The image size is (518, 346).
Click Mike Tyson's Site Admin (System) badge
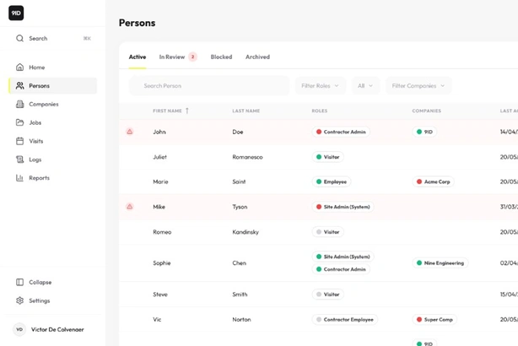343,207
